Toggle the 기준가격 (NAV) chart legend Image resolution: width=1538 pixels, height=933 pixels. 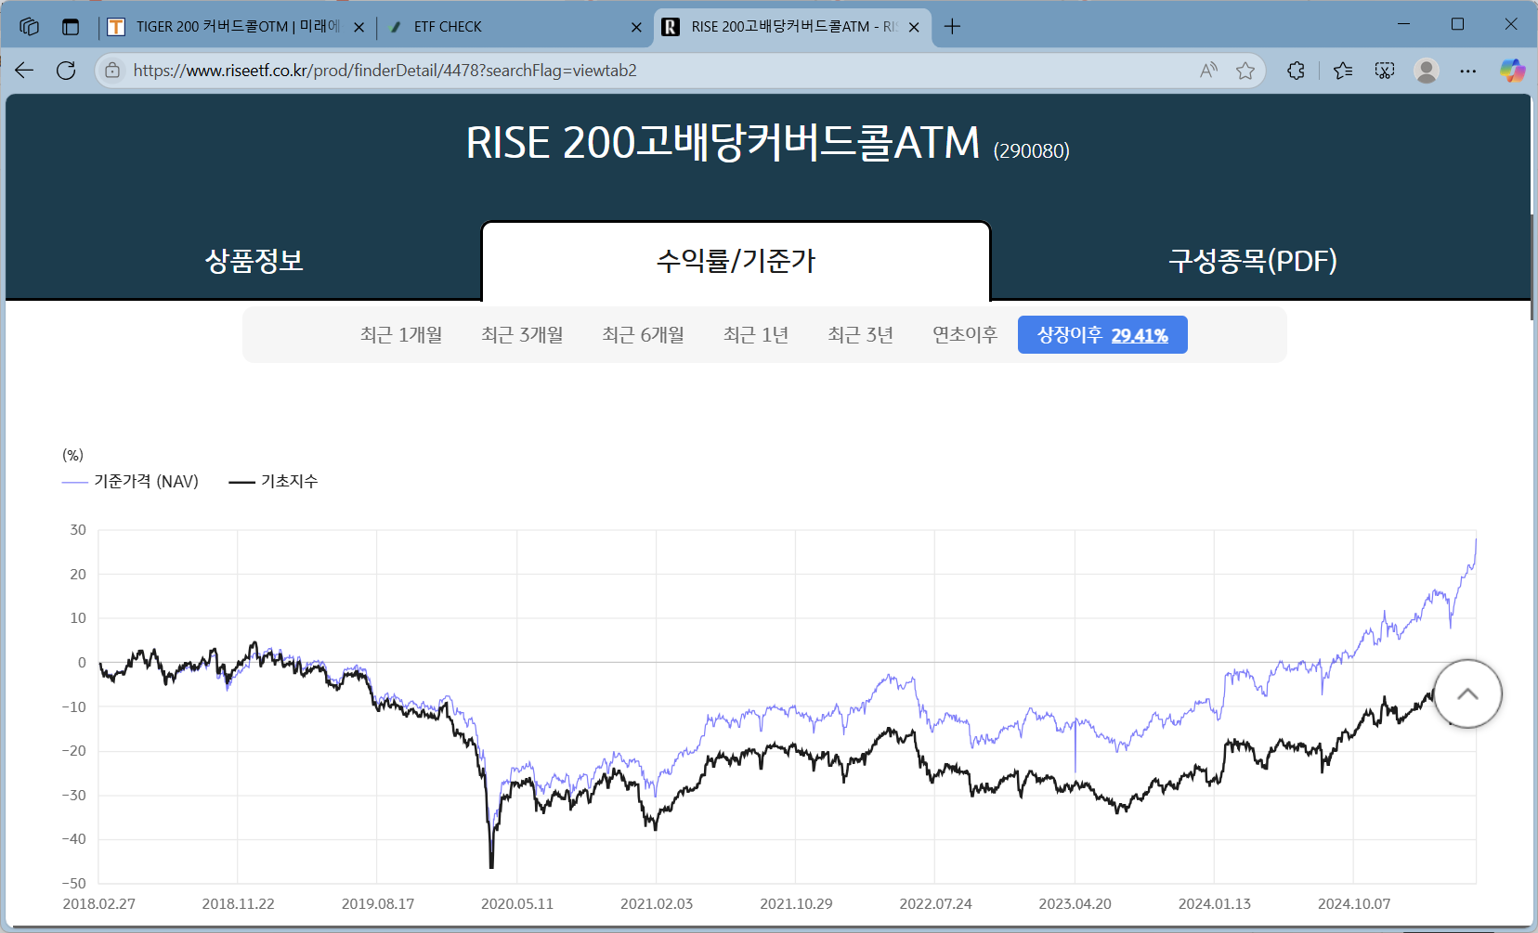[x=130, y=482]
